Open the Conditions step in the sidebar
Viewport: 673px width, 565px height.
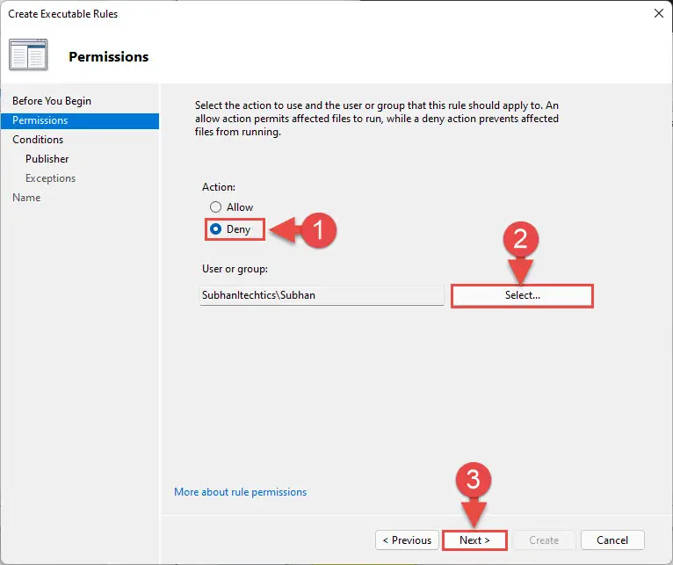(38, 140)
